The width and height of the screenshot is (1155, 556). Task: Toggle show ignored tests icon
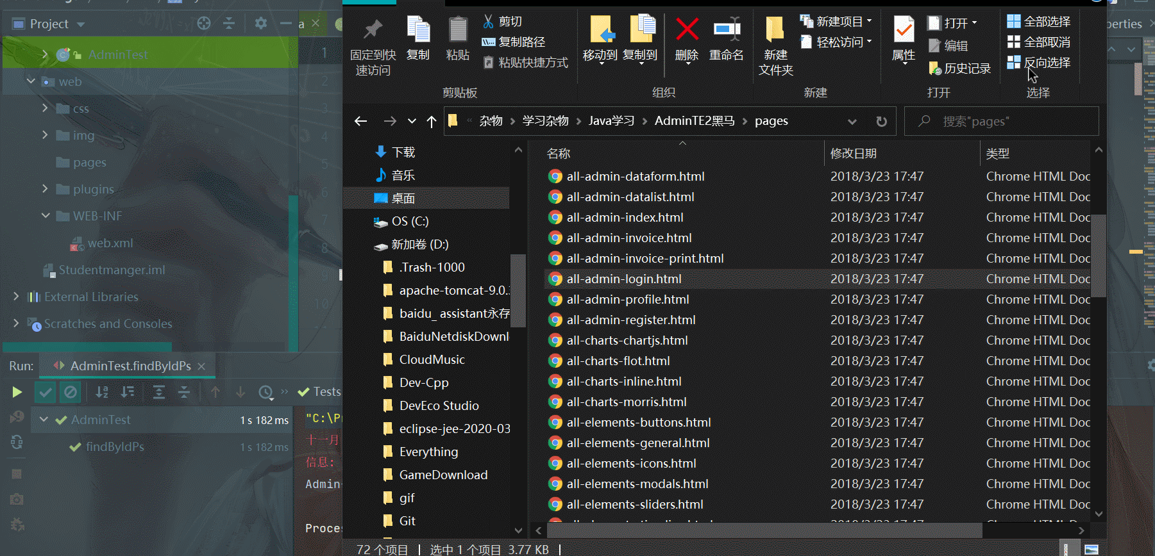tap(71, 392)
